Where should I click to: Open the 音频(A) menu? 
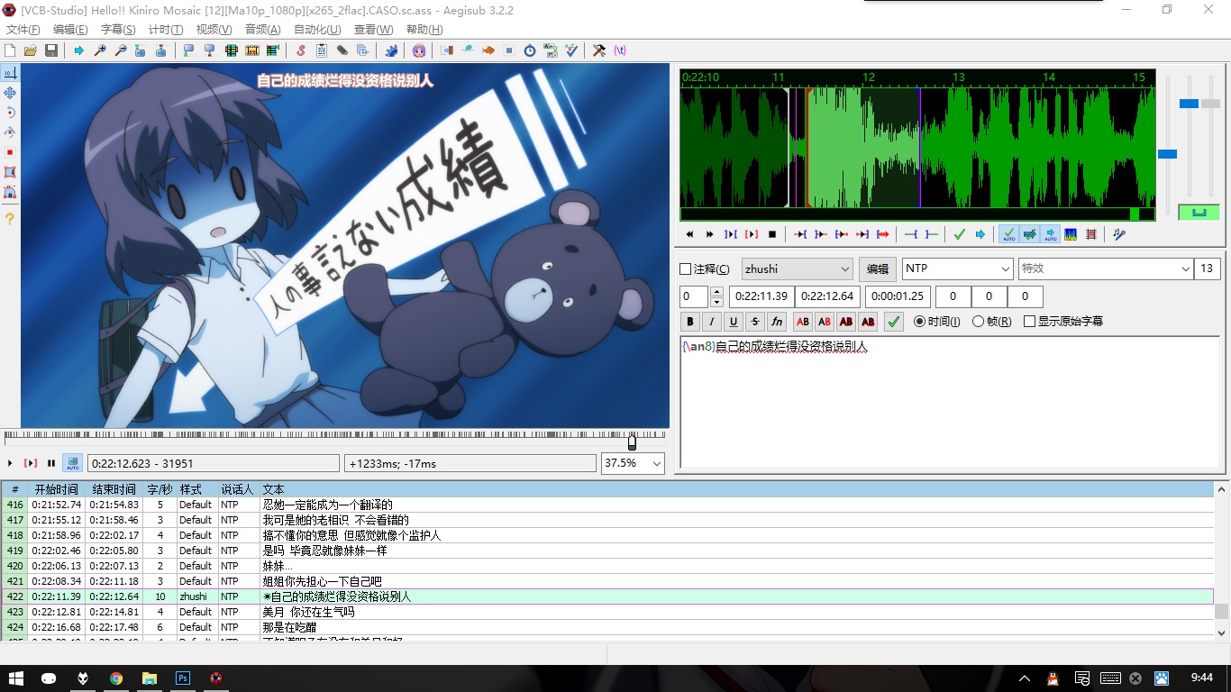tap(262, 30)
